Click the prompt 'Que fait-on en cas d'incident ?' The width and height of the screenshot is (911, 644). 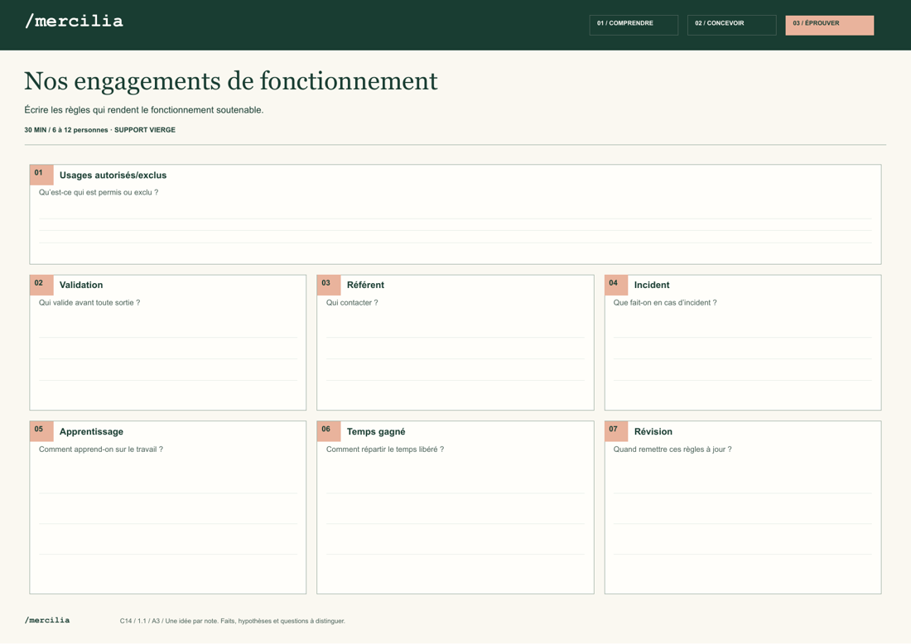665,302
